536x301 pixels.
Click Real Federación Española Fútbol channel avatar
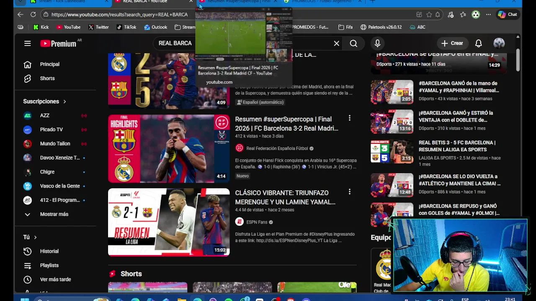pyautogui.click(x=239, y=148)
